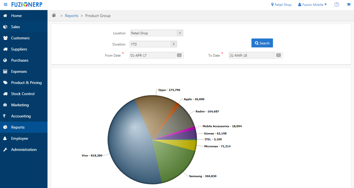Image resolution: width=354 pixels, height=188 pixels.
Task: Select Stock Control from sidebar
Action: pos(23,94)
